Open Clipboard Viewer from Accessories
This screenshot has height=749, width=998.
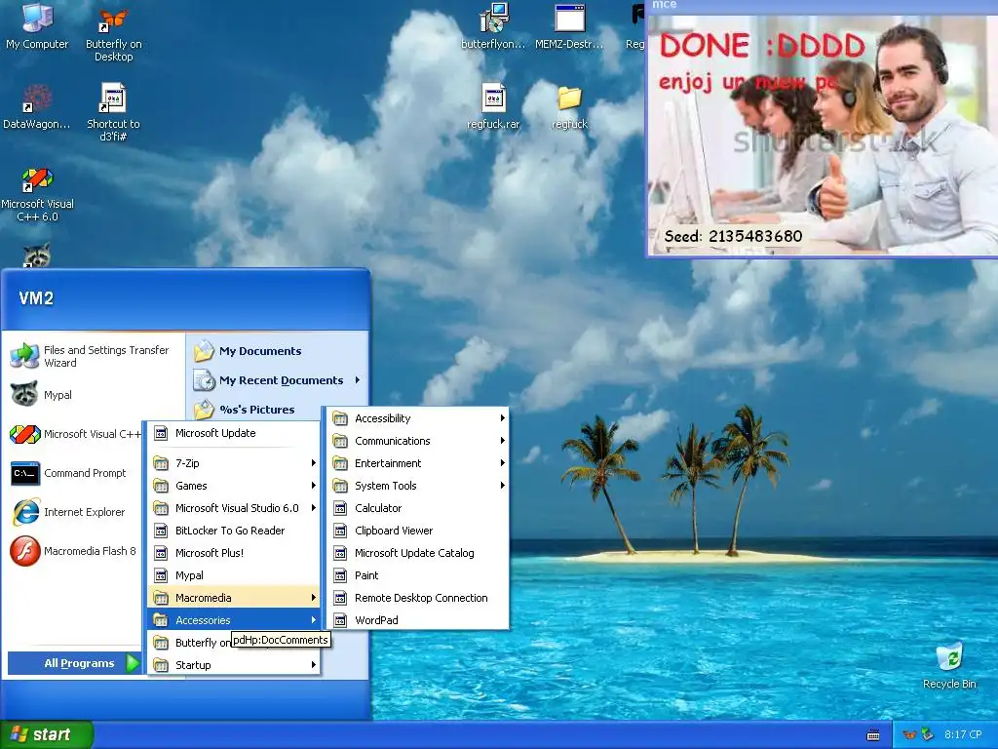point(416,531)
